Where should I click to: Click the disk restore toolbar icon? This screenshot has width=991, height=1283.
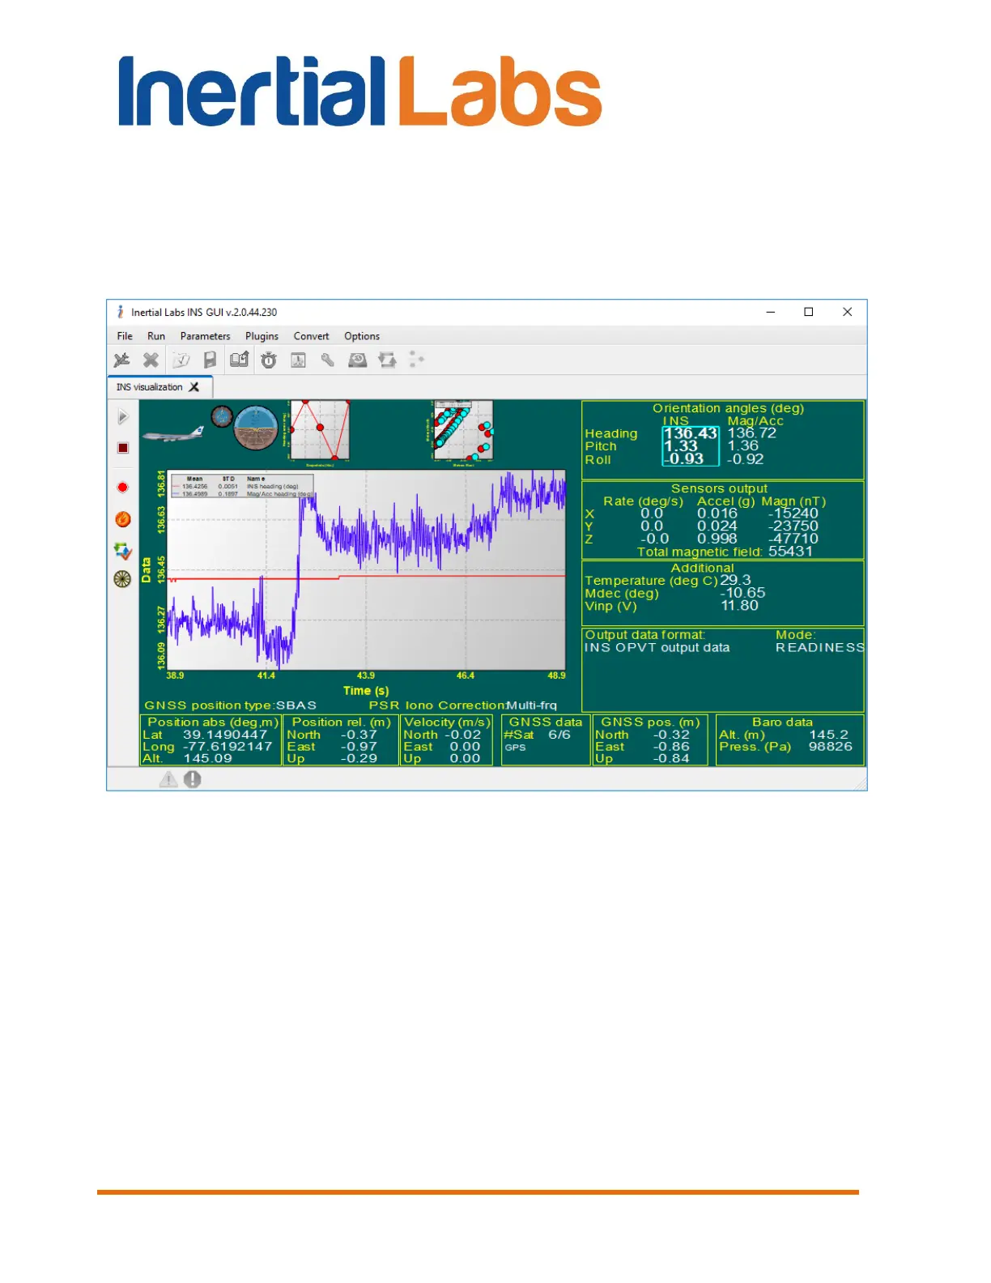point(357,360)
